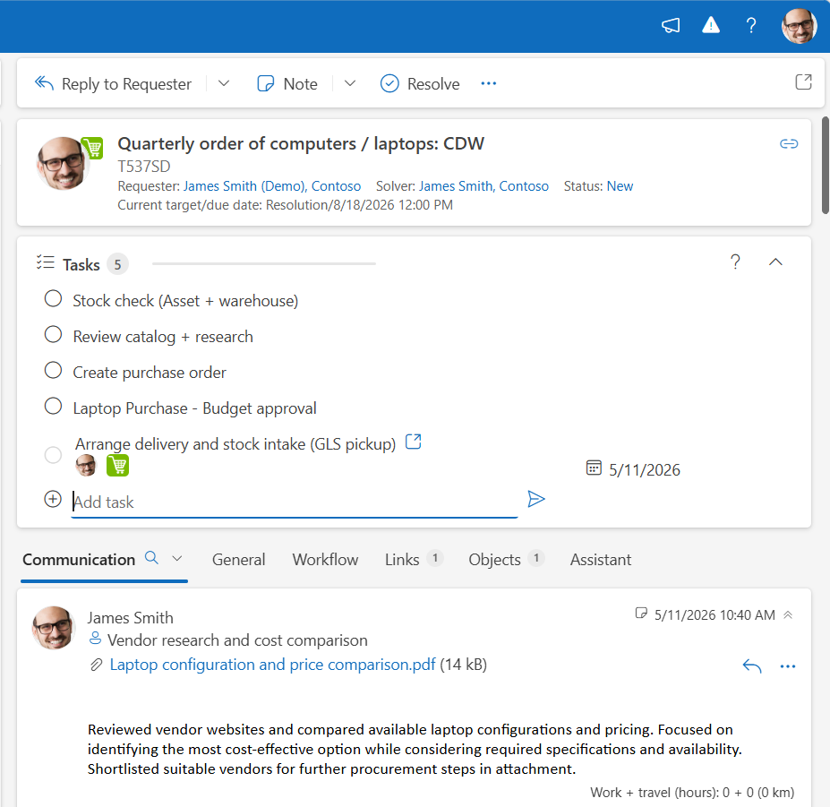Mark Laptop Purchase - Budget approval complete
The width and height of the screenshot is (830, 807).
point(53,406)
